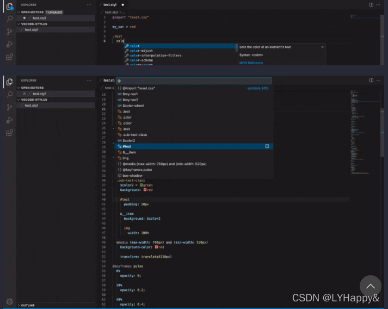Open Explorer icon in the bottom window
388x309 pixels.
click(x=9, y=82)
